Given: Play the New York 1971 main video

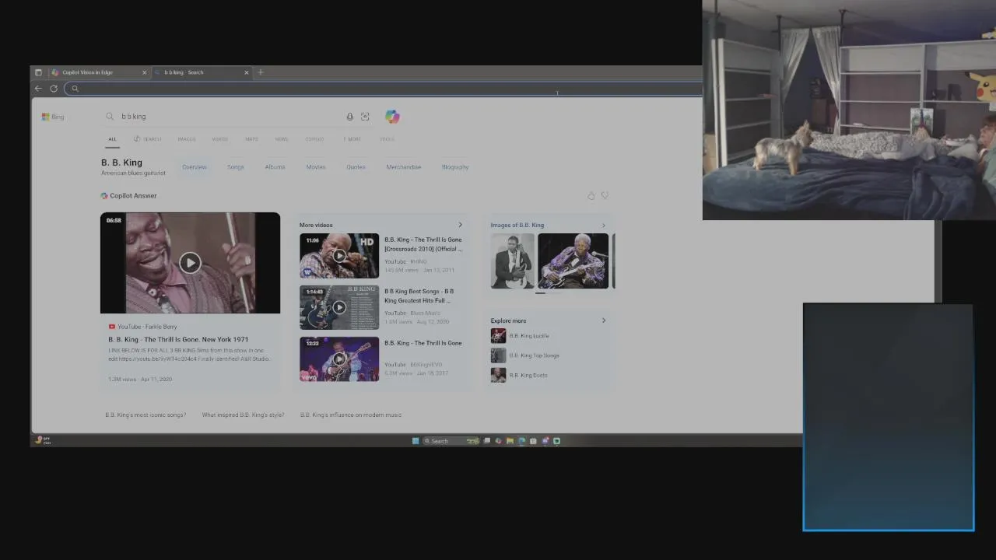Looking at the screenshot, I should click(x=190, y=263).
